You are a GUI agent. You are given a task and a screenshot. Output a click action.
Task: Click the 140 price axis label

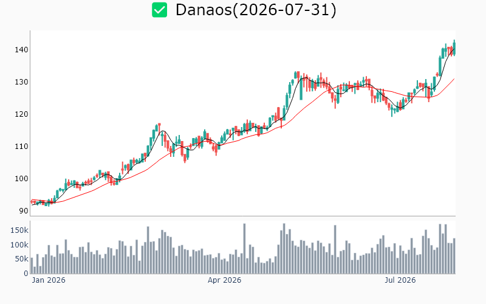pyautogui.click(x=21, y=50)
